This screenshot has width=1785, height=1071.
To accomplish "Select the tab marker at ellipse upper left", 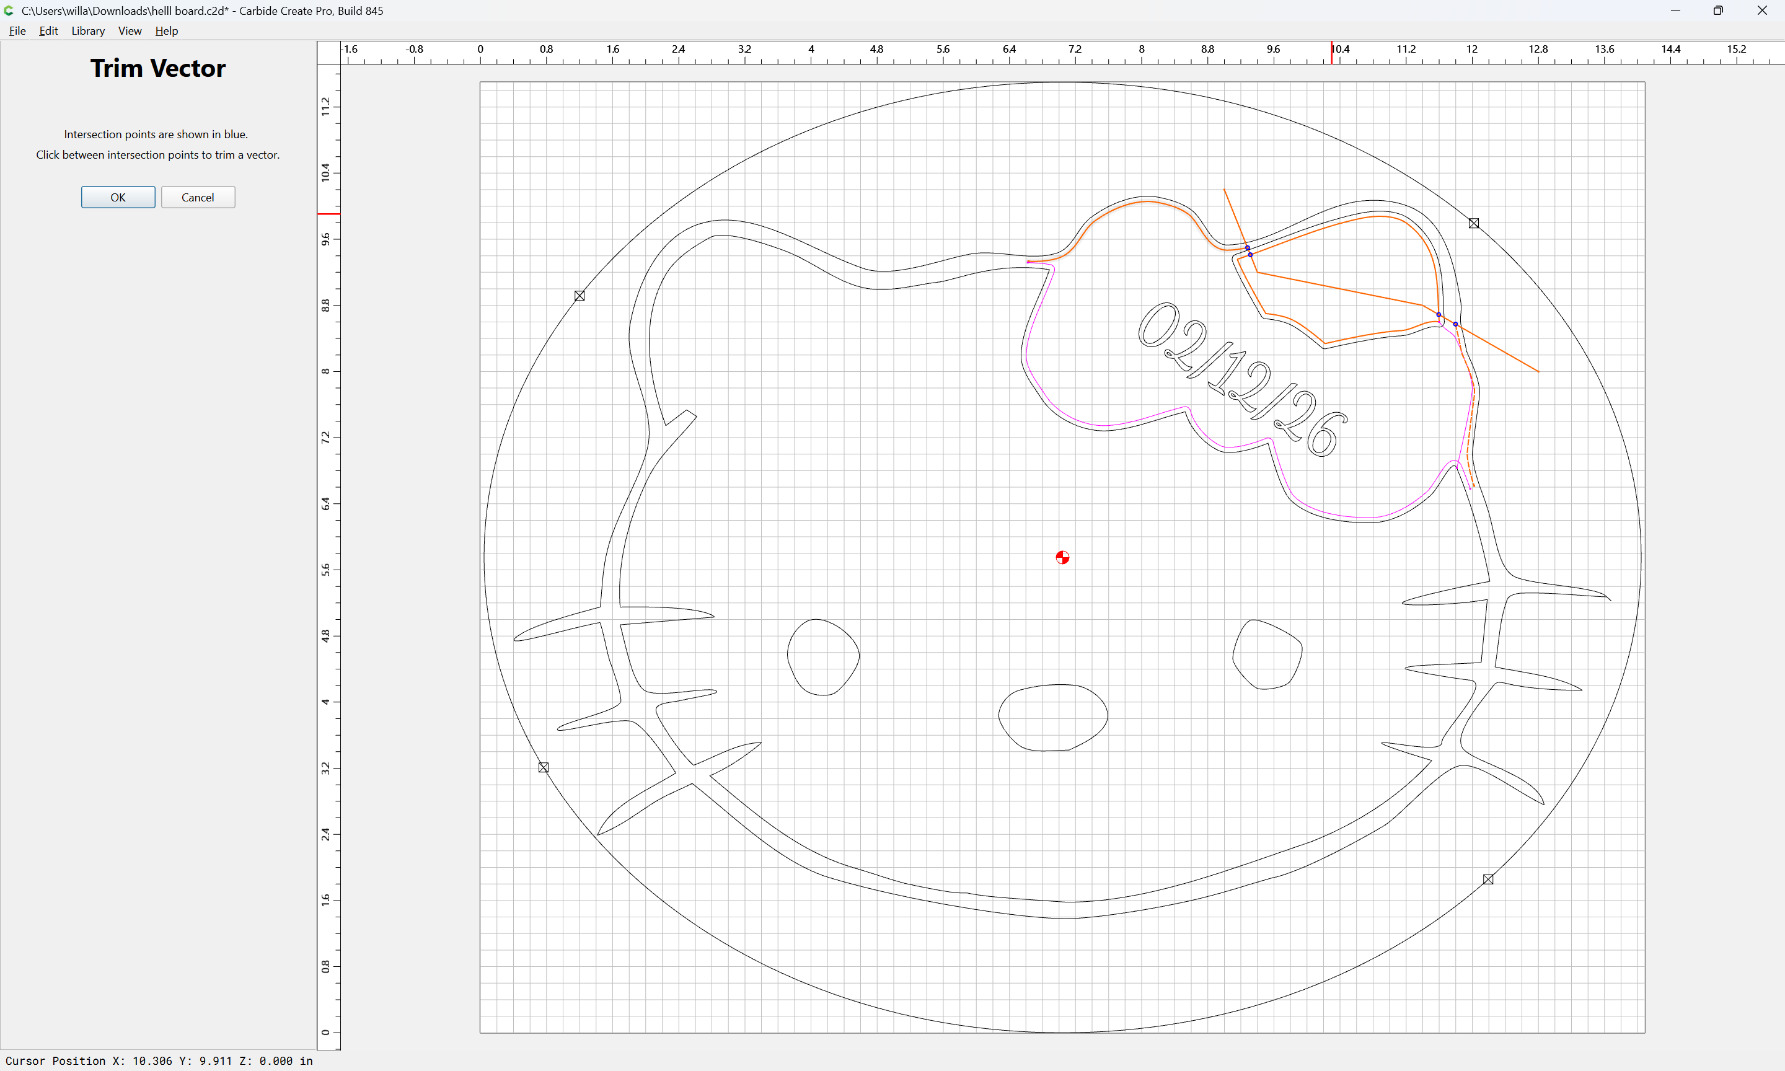I will point(580,296).
